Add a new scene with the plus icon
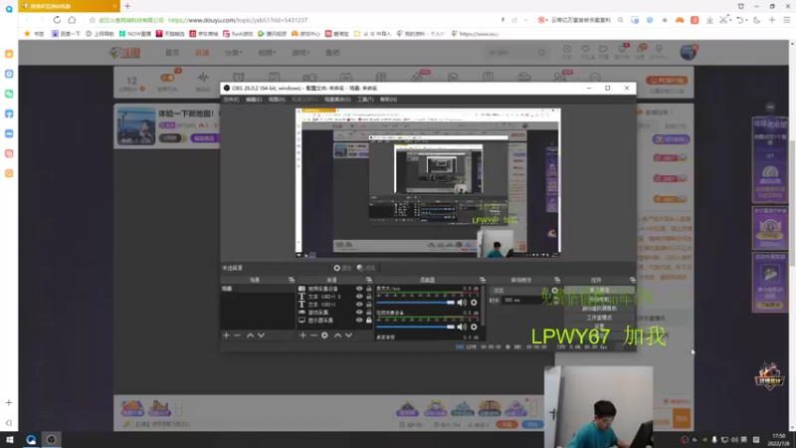 pos(227,336)
